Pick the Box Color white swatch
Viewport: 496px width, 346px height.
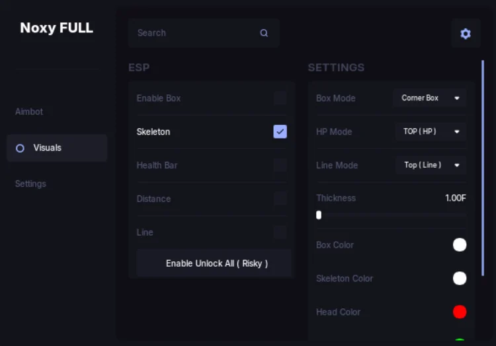460,245
